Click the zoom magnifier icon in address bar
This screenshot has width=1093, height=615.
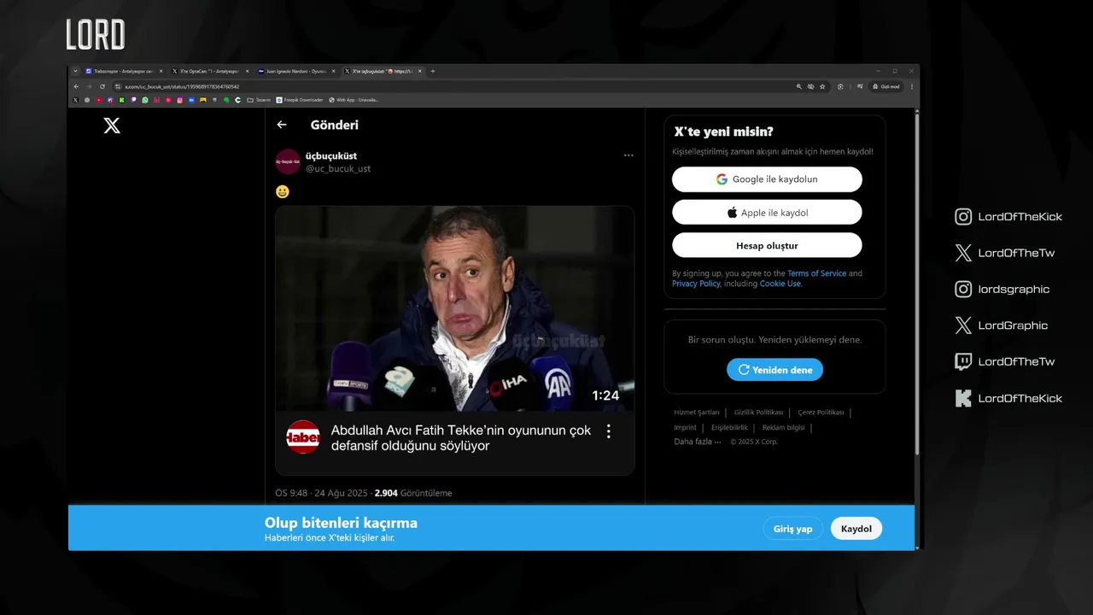(x=799, y=86)
